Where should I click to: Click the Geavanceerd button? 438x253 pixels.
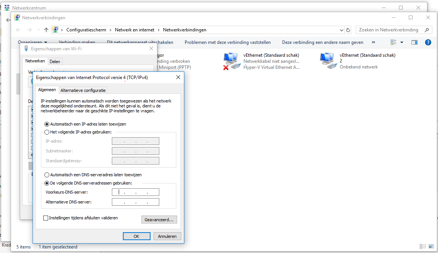(159, 219)
